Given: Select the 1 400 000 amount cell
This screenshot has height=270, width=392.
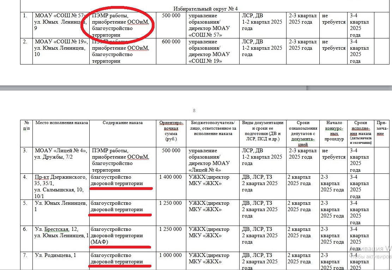Looking at the screenshot, I should (x=171, y=177).
